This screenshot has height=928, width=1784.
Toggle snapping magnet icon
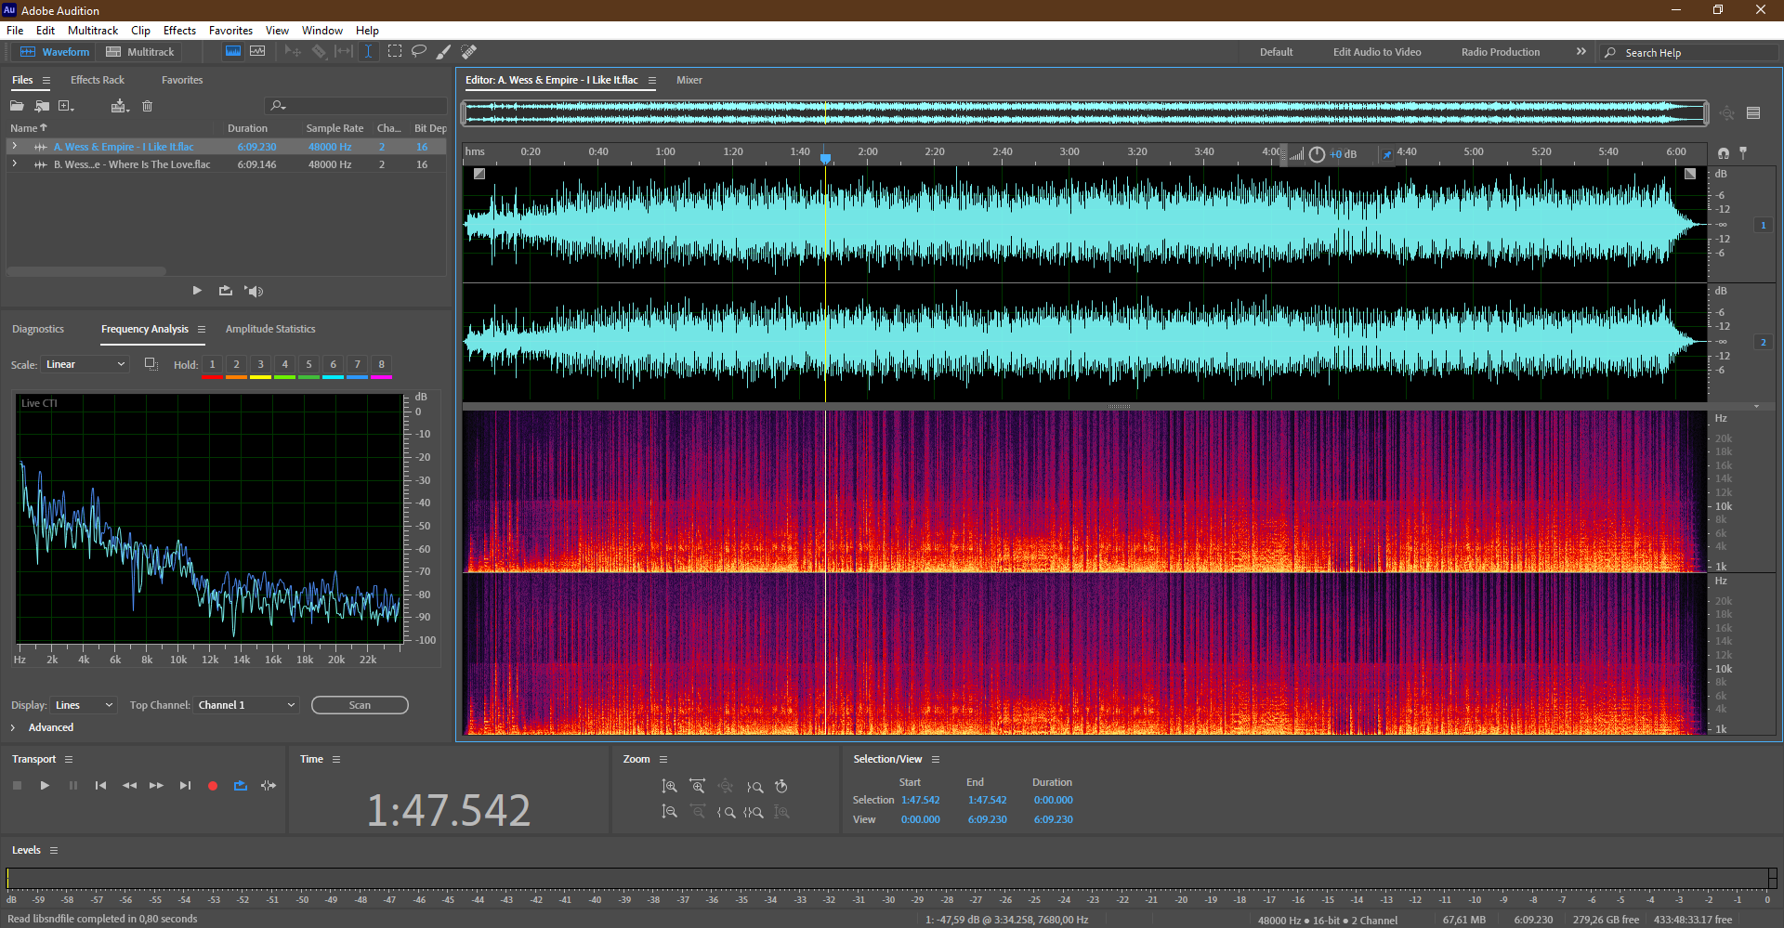pos(1724,153)
